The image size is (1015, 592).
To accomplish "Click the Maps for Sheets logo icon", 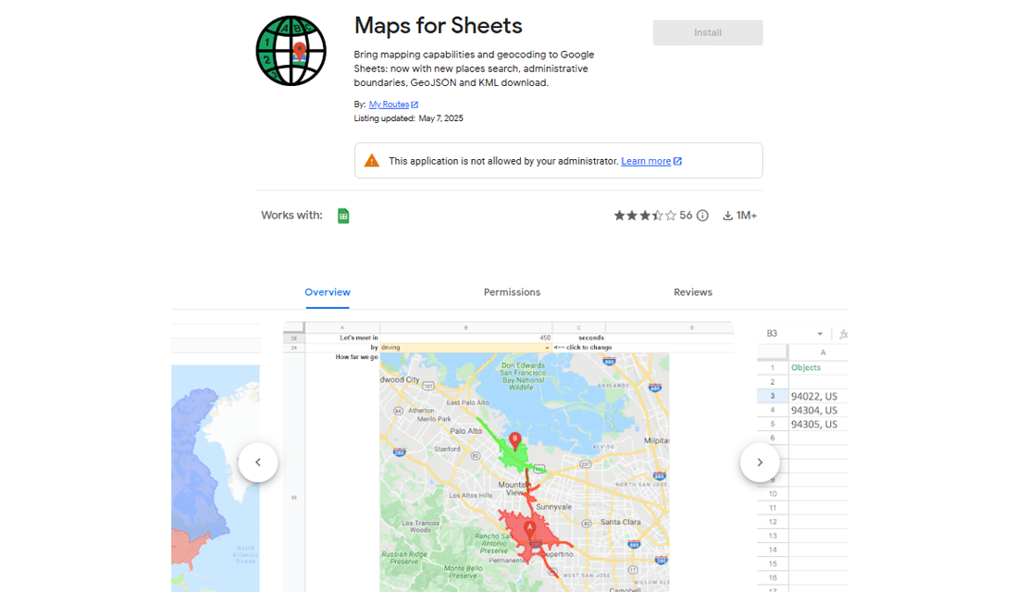I will pos(291,51).
